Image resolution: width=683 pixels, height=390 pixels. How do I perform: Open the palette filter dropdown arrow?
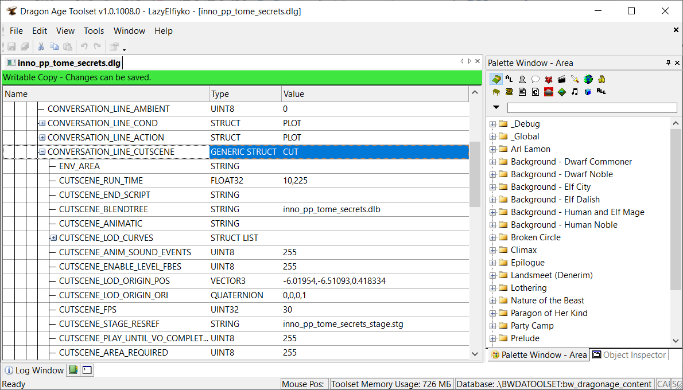point(496,107)
